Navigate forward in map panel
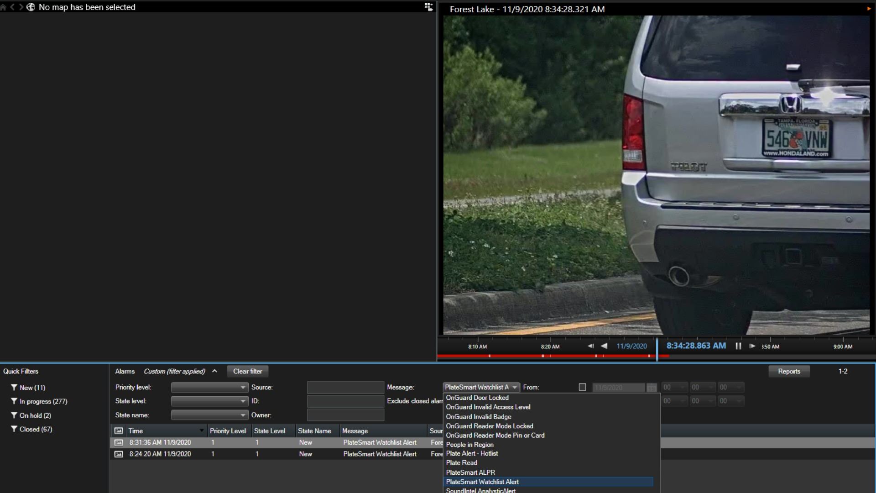 [x=21, y=7]
